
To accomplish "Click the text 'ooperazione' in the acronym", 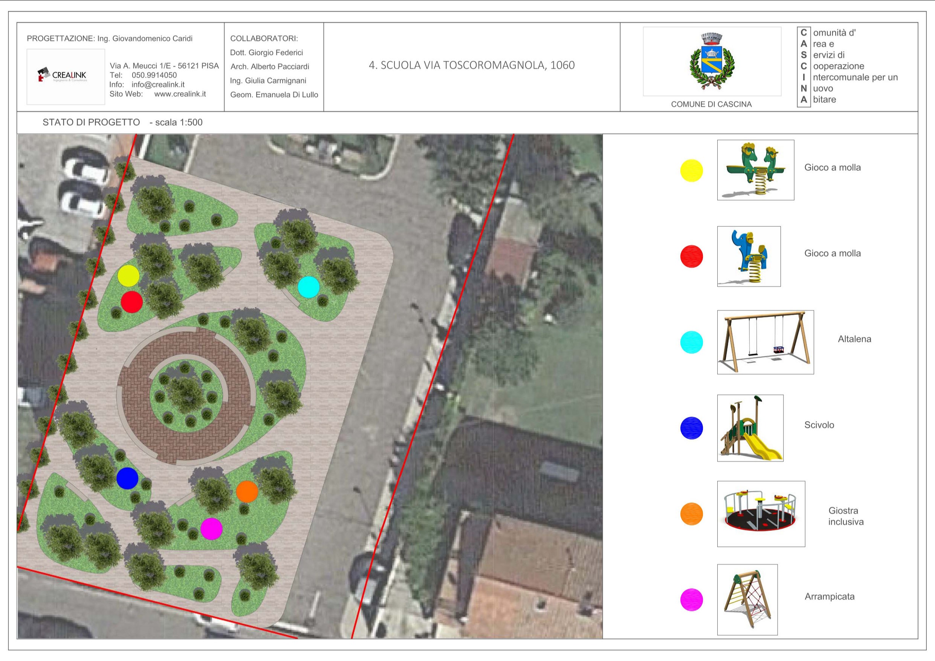I will (839, 66).
